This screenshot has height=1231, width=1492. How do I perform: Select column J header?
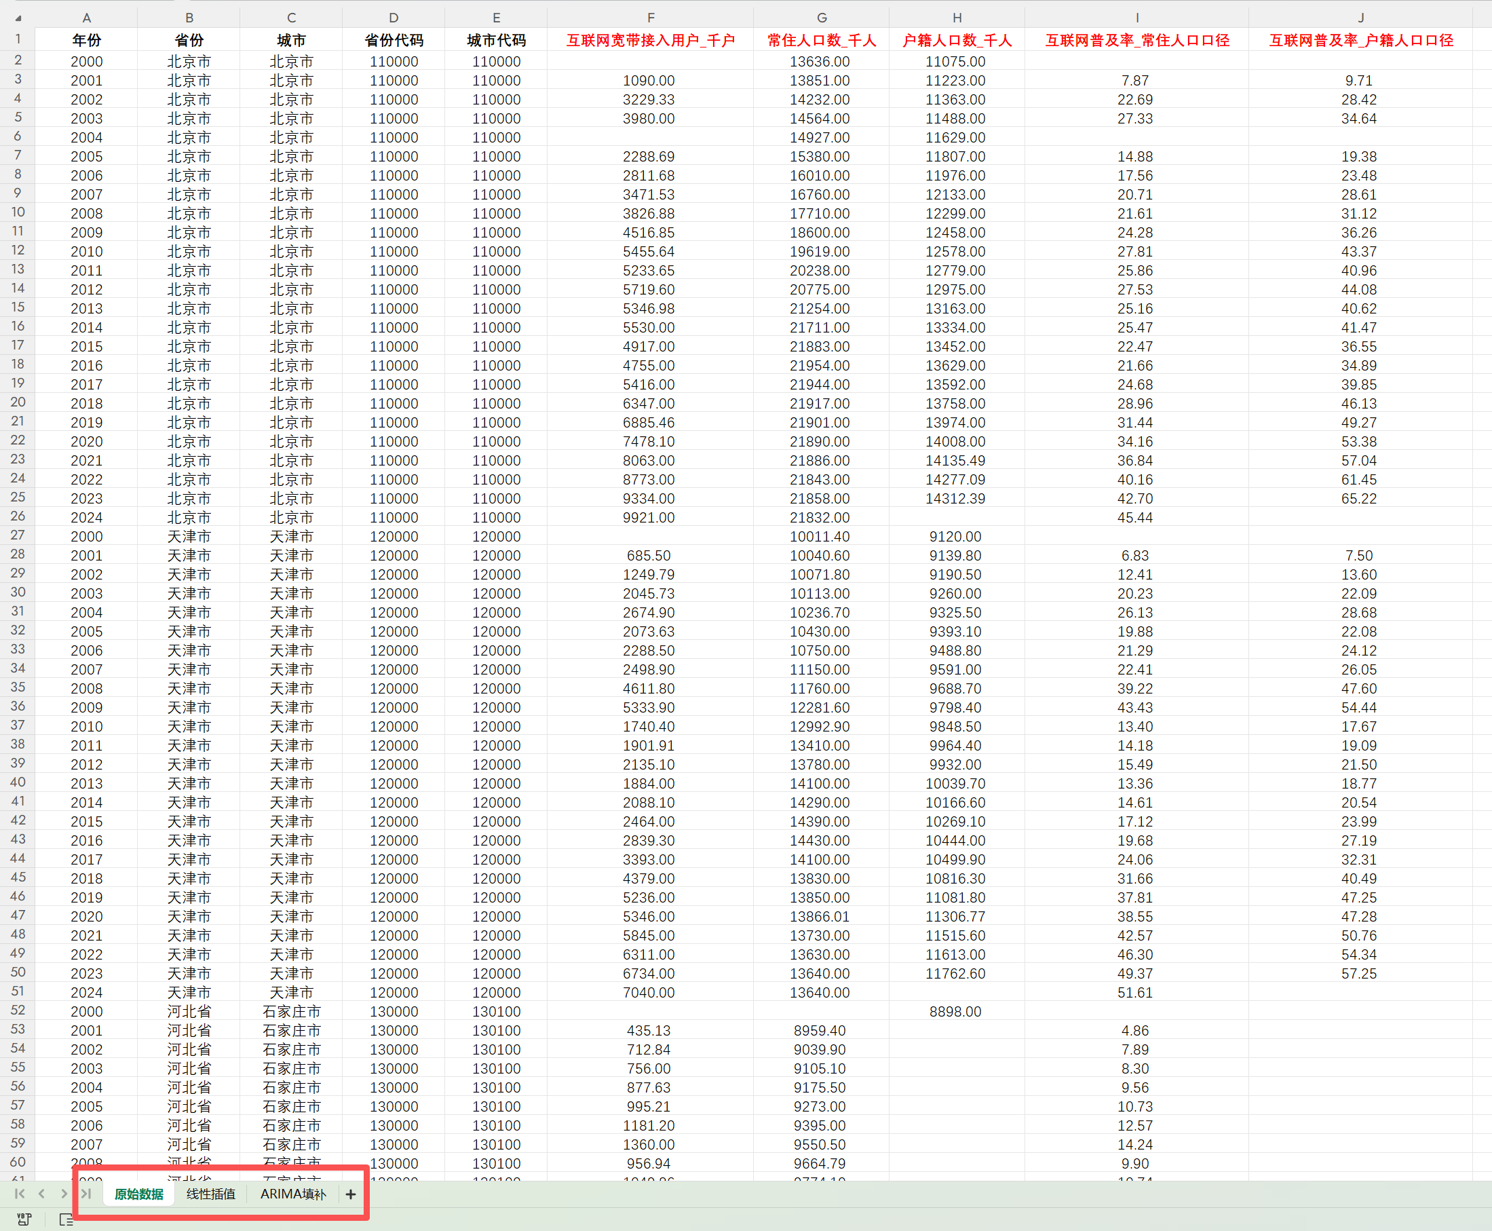point(1360,18)
